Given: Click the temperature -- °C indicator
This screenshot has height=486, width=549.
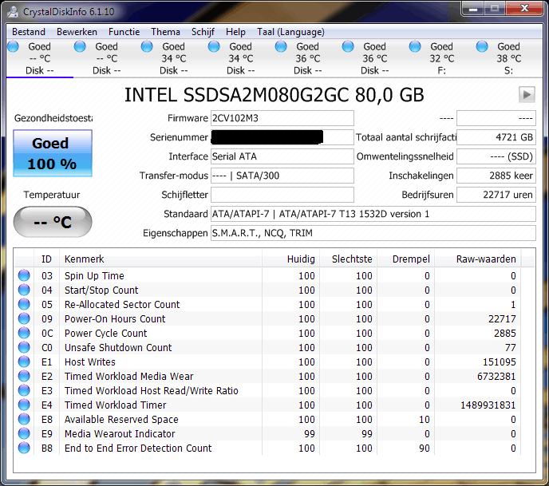Looking at the screenshot, I should (53, 222).
